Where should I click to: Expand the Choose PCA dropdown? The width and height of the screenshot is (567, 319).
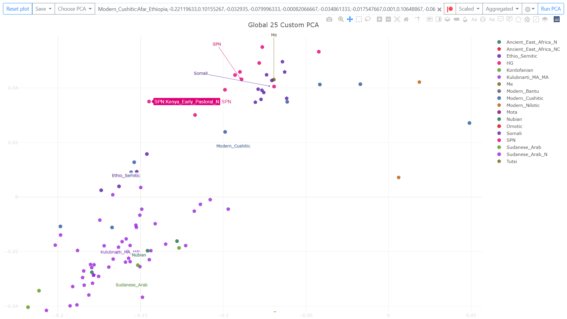[x=75, y=9]
